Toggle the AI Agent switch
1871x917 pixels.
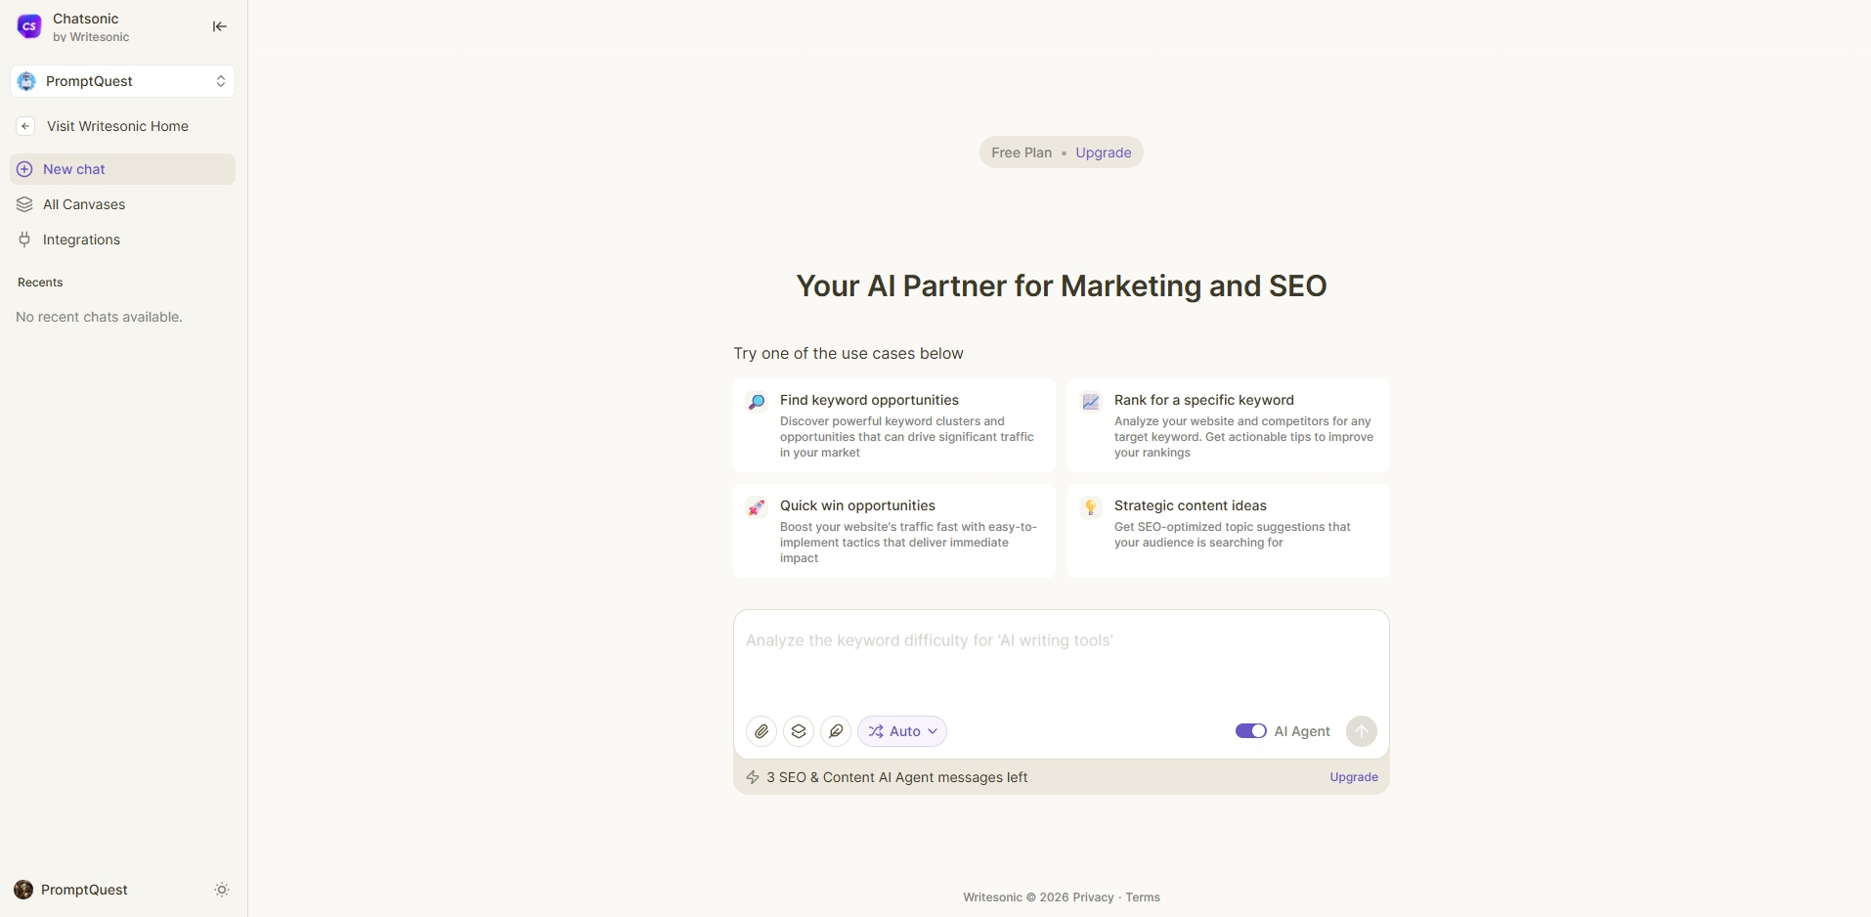1250,731
